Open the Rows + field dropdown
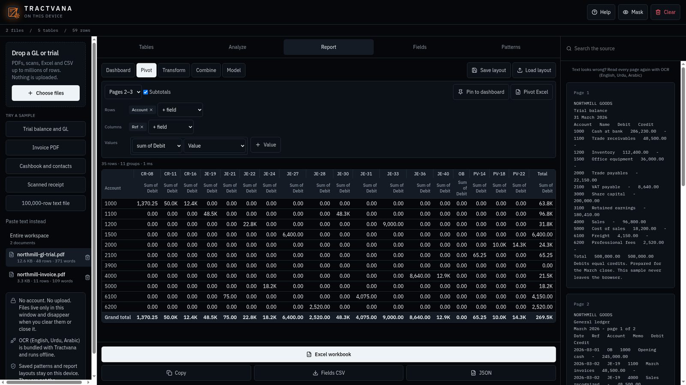Viewport: 686px width, 385px height. (x=180, y=110)
